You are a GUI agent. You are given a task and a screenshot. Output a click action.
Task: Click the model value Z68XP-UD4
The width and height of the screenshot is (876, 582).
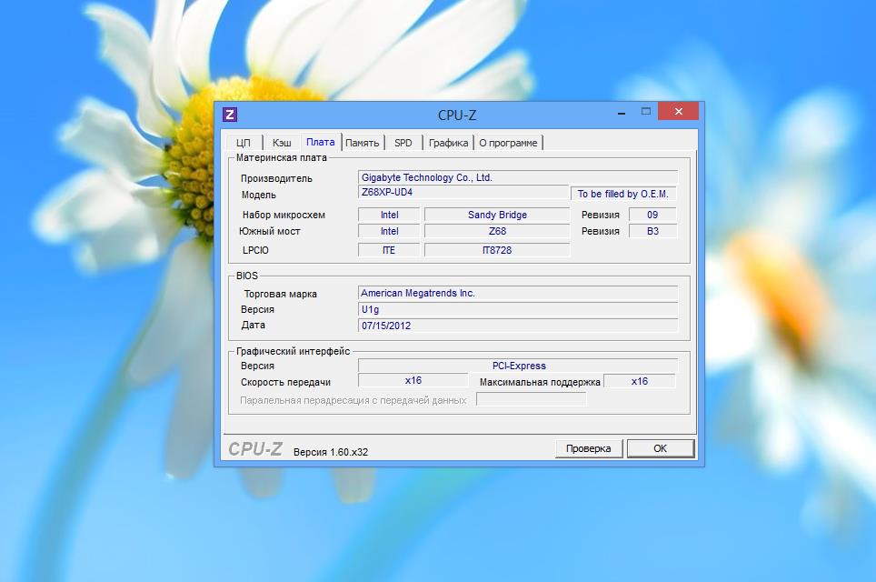[x=463, y=192]
